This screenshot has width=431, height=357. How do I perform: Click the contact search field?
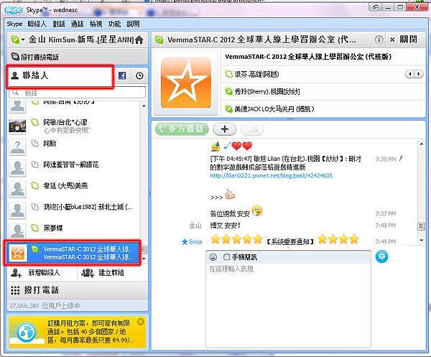click(78, 93)
